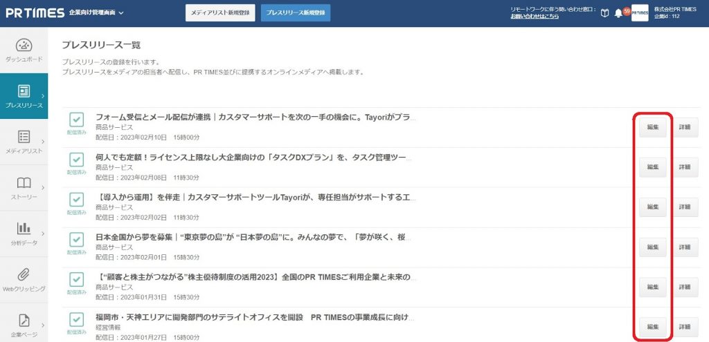Open the ストーリー book icon
The image size is (709, 342).
click(24, 182)
